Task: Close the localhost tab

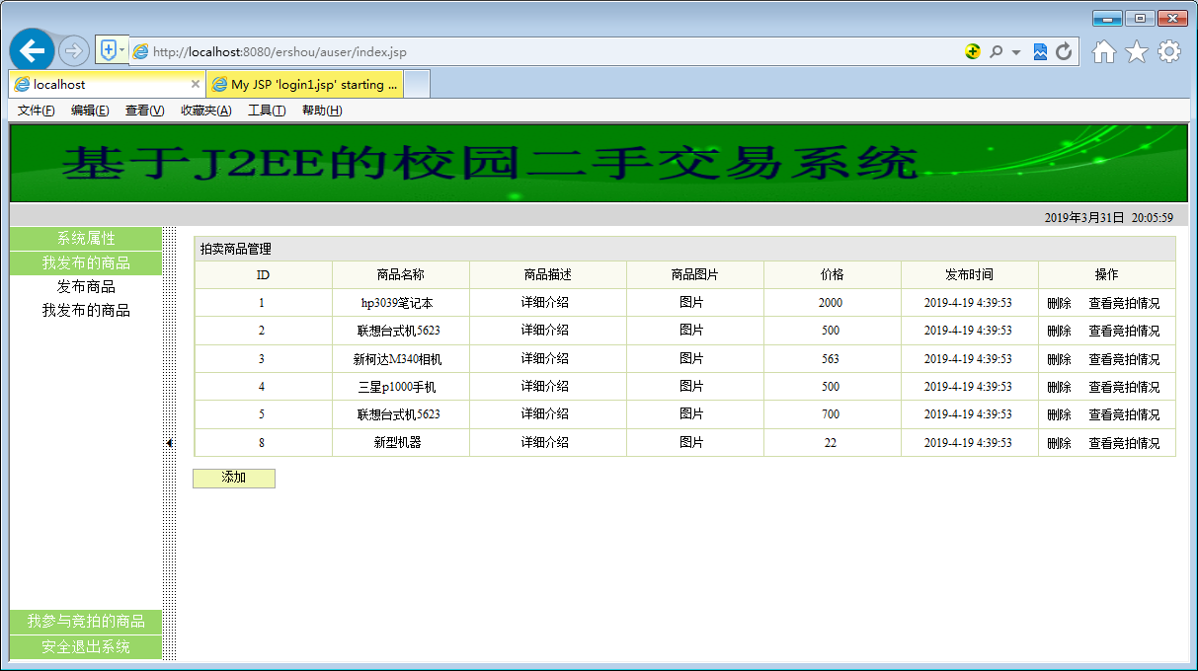Action: click(x=196, y=85)
